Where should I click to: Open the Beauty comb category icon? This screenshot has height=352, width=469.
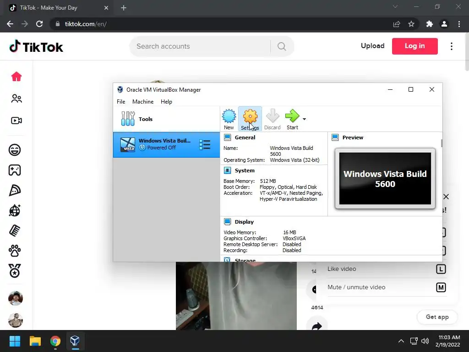[x=15, y=231]
